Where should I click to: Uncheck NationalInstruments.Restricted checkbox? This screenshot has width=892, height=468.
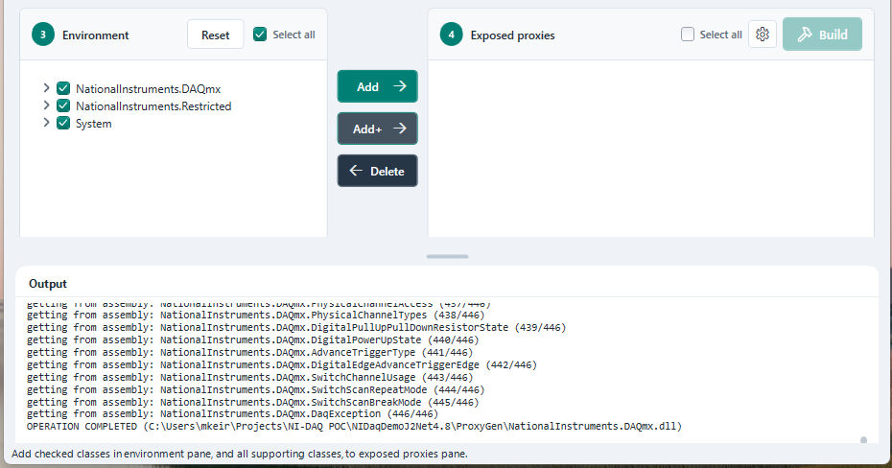[63, 105]
